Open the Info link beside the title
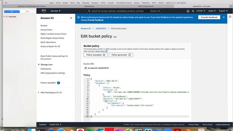 (x=115, y=37)
